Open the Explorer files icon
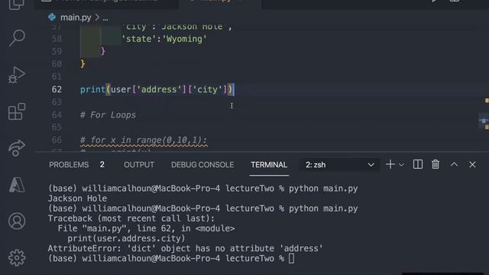The width and height of the screenshot is (489, 275). click(17, 5)
